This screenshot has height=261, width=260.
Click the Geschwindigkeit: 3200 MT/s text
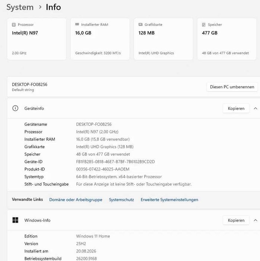(x=98, y=53)
